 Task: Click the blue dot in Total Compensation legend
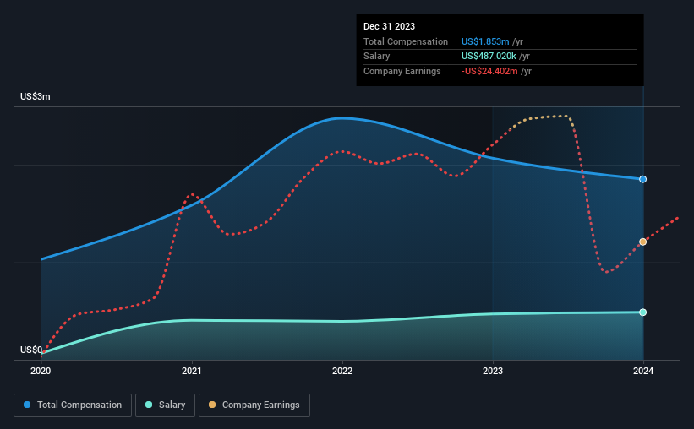coord(27,405)
